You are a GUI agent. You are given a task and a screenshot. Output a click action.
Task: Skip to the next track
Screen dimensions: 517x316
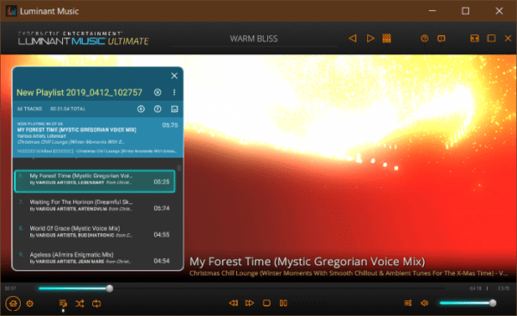[250, 303]
